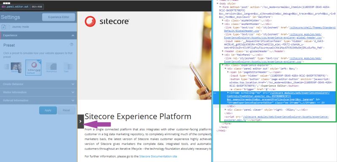Click the Settings panel title
The width and height of the screenshot is (337, 162).
(10, 17)
